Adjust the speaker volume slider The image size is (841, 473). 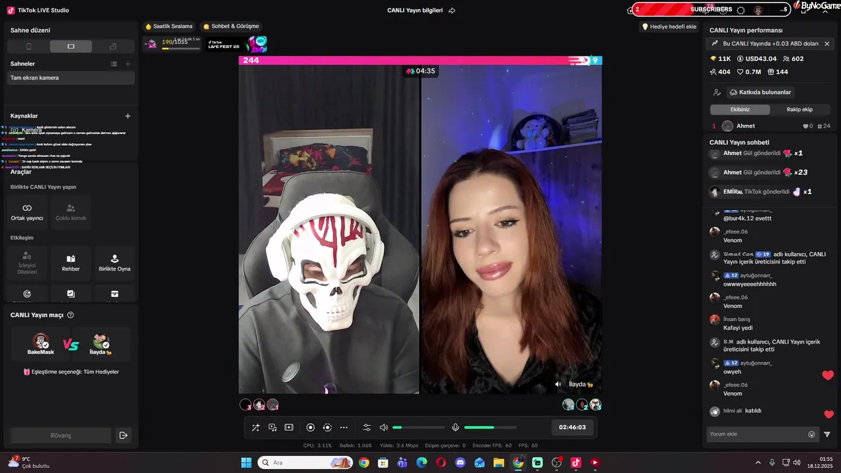pos(419,428)
